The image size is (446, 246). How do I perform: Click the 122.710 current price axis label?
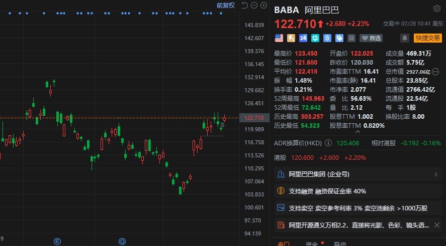[254, 118]
